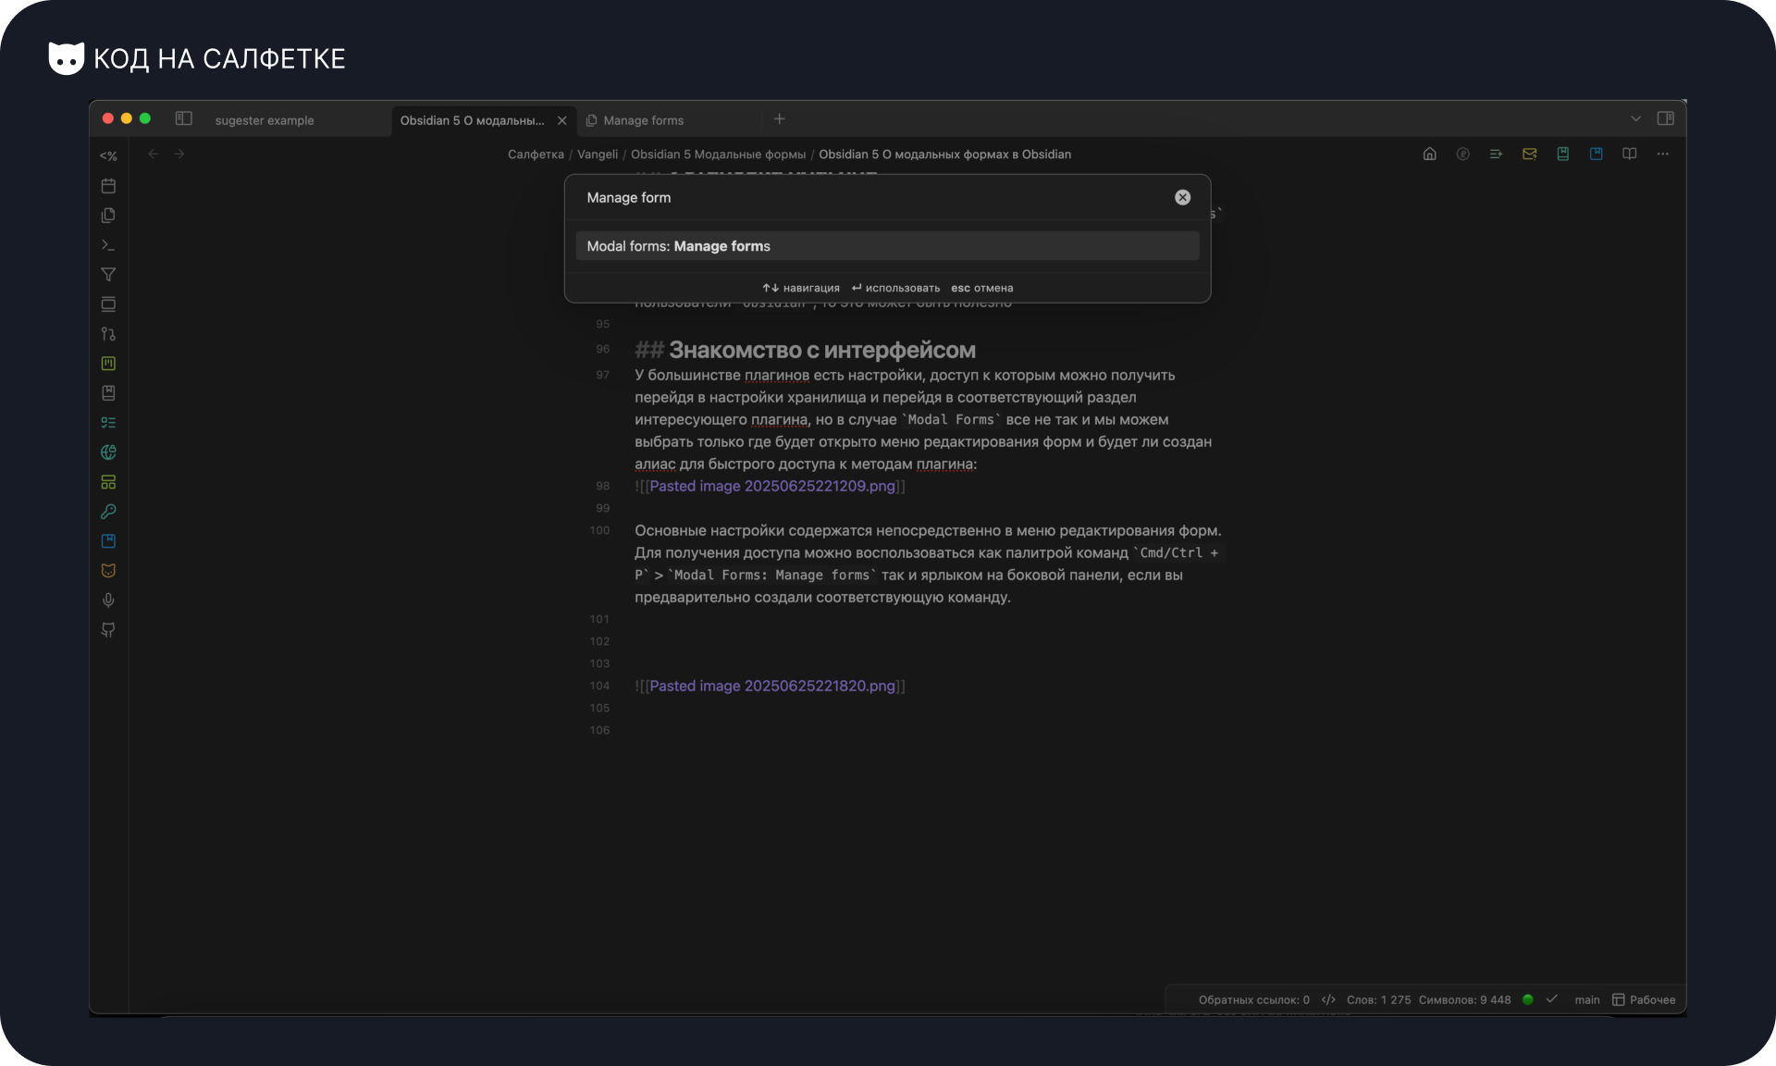Click the gray bookmark book ribbon icon

[x=108, y=393]
